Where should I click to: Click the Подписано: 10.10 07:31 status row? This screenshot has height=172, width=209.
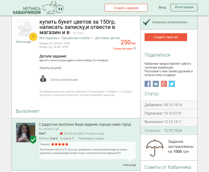coord(169,113)
